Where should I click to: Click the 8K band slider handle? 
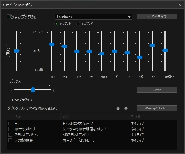point(152,45)
